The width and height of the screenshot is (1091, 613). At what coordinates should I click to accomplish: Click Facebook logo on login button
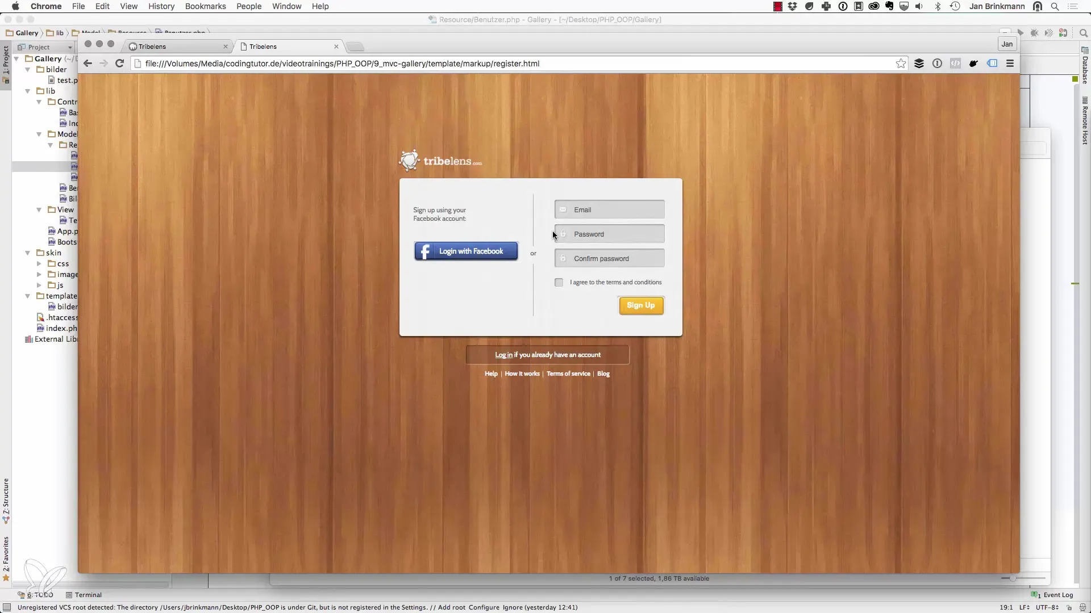[425, 251]
